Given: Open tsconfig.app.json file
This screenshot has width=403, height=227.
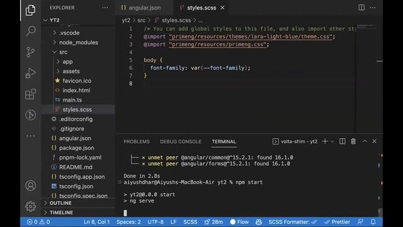Looking at the screenshot, I should coord(78,177).
